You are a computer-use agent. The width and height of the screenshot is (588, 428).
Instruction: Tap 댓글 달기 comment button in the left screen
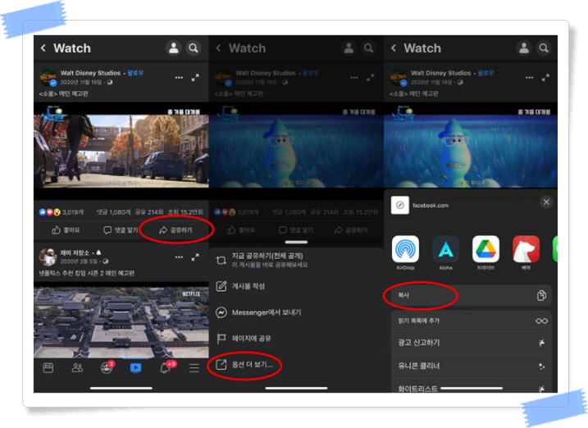coord(121,230)
